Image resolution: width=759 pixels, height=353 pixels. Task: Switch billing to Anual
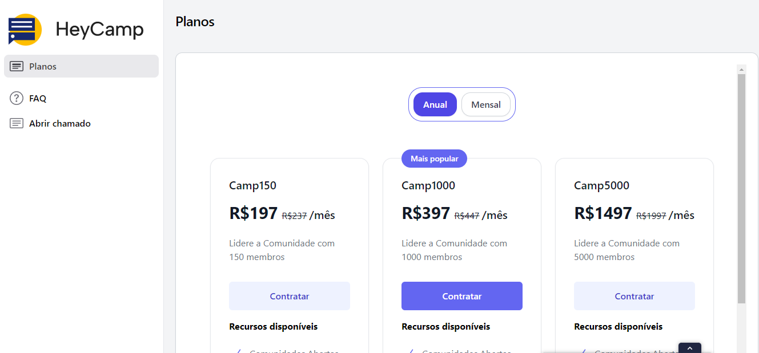point(435,105)
